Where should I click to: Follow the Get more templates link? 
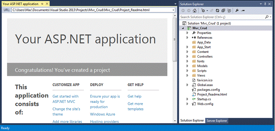(136, 106)
